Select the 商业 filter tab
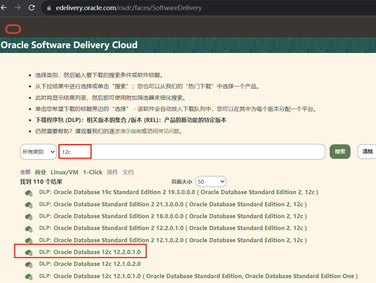Screen dimensions: 376x283 coord(40,172)
